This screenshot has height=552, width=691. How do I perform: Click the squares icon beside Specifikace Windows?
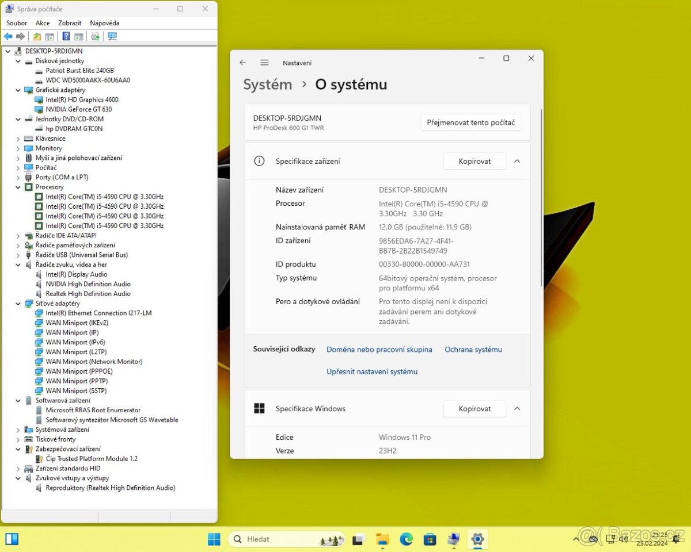(x=259, y=408)
